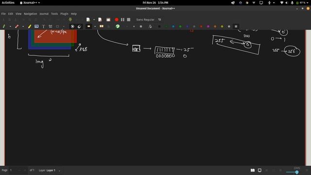Pick the bright green color swatch
Screen dimensions: 311x175
coord(180,26)
